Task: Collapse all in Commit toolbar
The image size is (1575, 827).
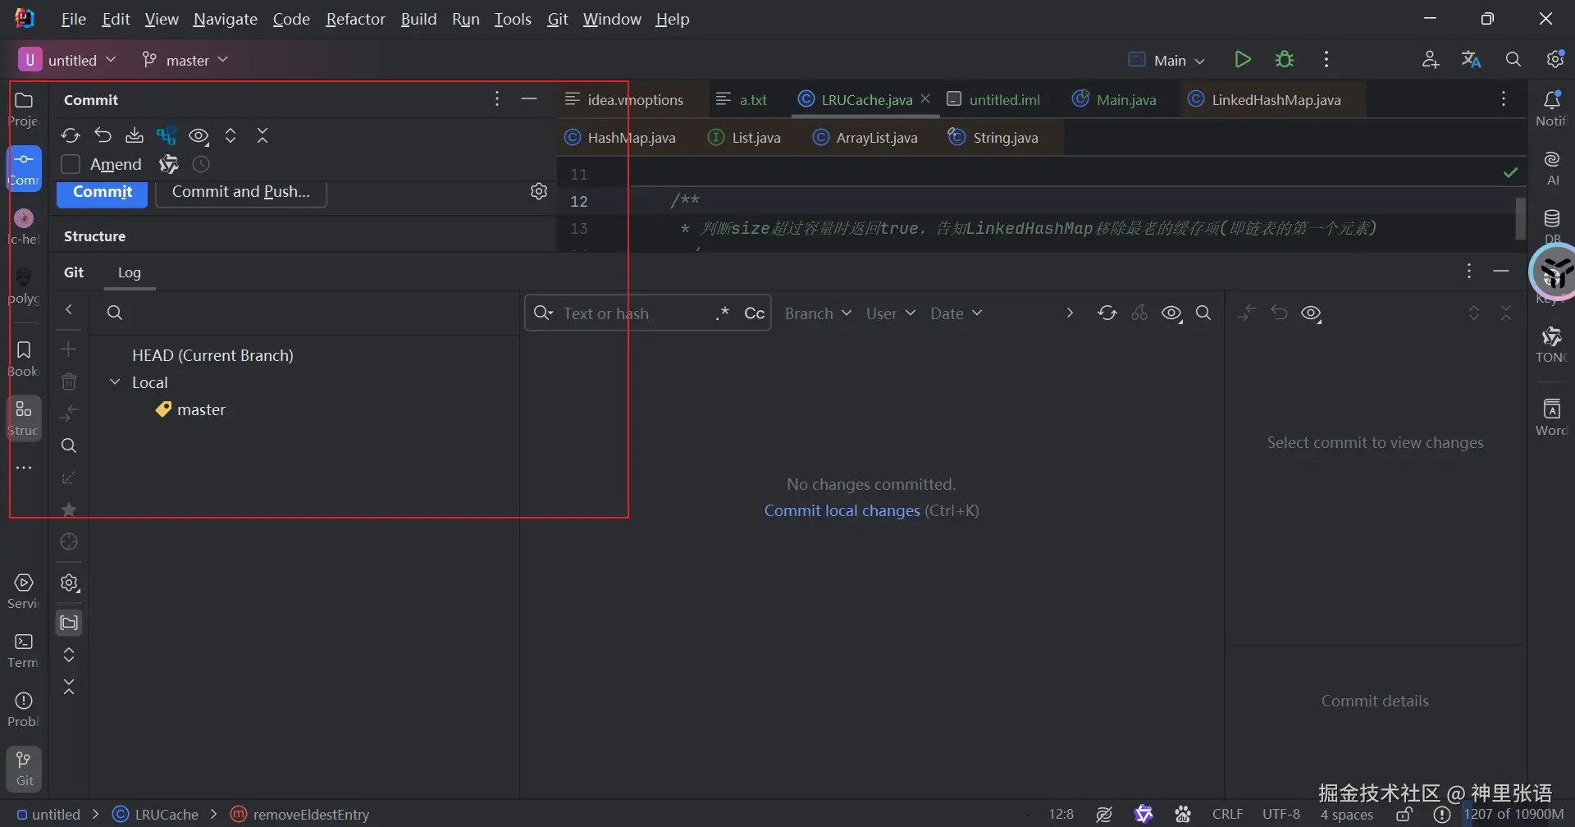Action: [x=262, y=135]
